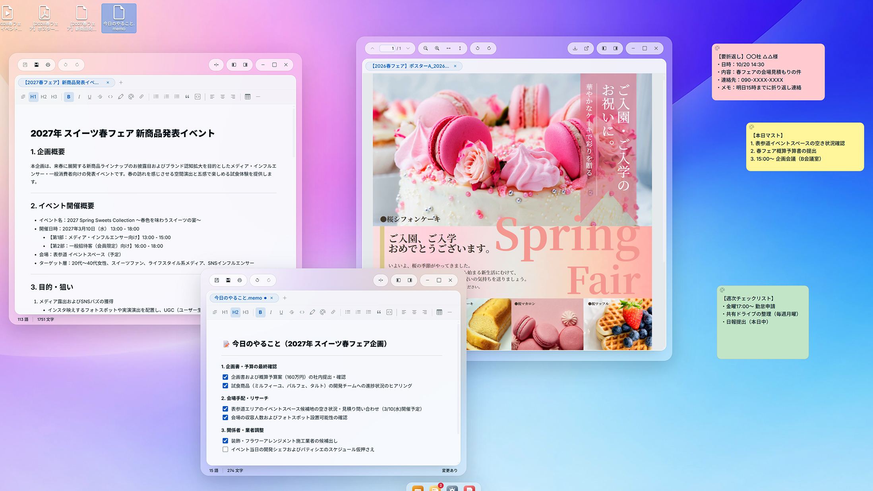Apply H3 heading in the 今日のやること memo toolbar
This screenshot has width=873, height=491.
(246, 312)
